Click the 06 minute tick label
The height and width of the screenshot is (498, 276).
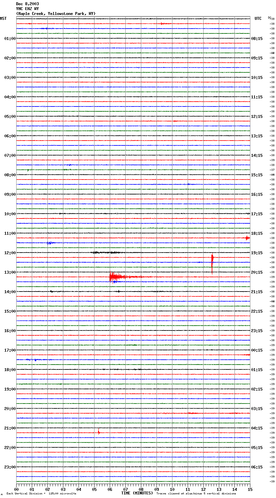click(110, 489)
